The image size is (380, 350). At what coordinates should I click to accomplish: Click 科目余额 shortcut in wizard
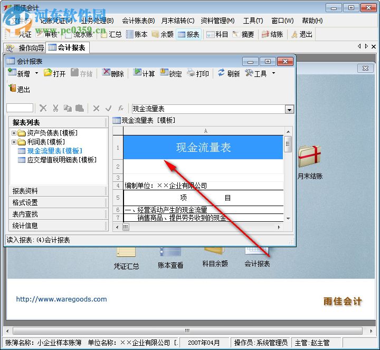click(x=215, y=258)
